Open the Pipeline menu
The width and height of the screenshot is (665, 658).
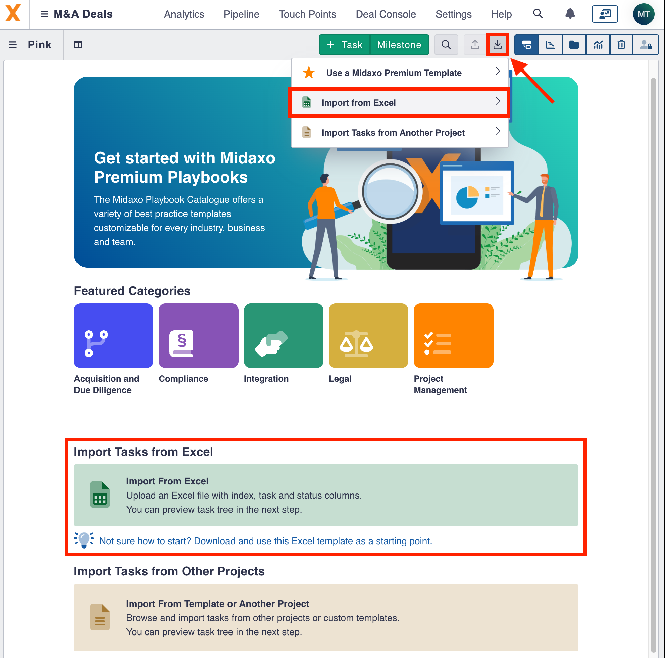[241, 14]
